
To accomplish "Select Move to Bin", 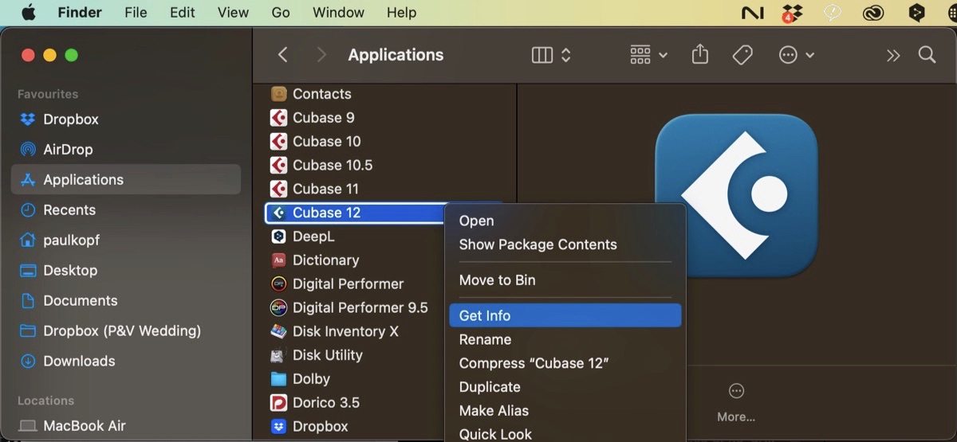I will coord(565,280).
